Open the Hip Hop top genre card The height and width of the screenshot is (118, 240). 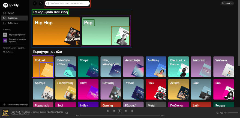tap(56, 31)
